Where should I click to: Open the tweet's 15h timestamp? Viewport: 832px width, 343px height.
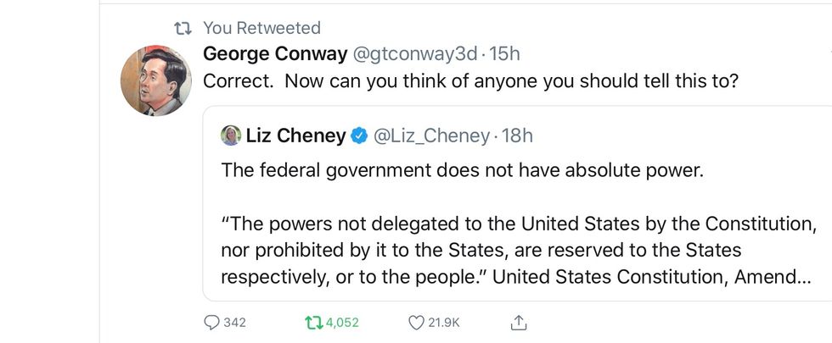click(x=505, y=54)
